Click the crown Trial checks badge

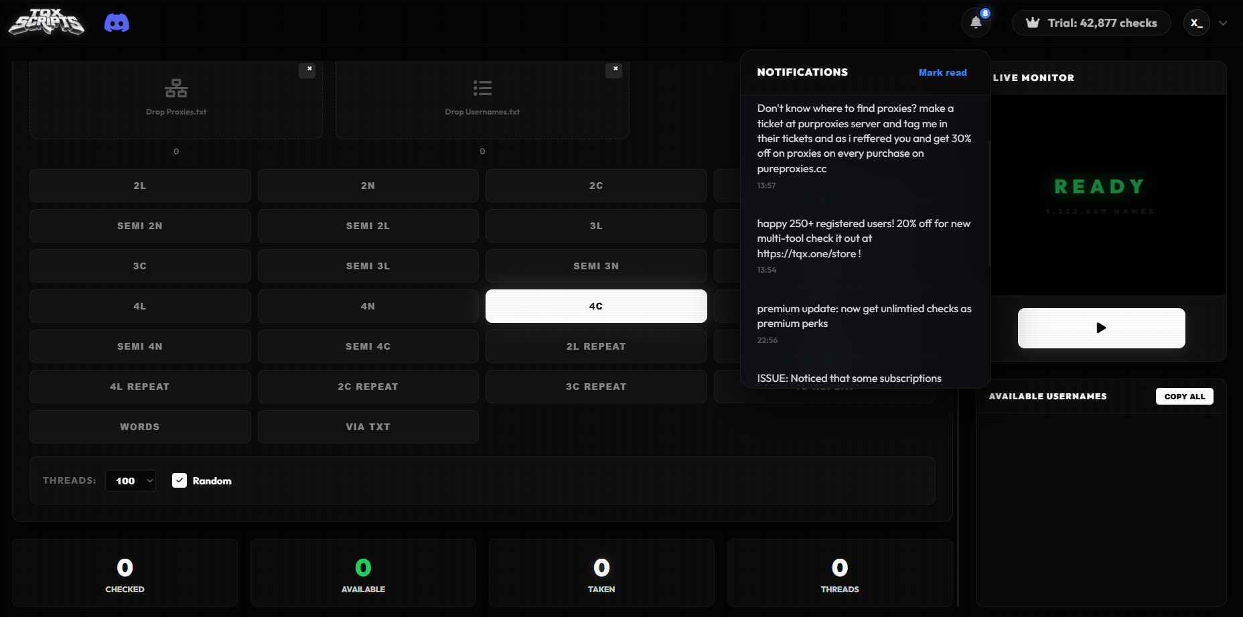(1092, 23)
